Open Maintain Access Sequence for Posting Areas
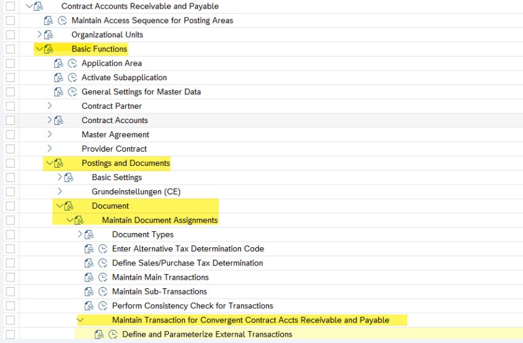523x343 pixels. (x=152, y=21)
